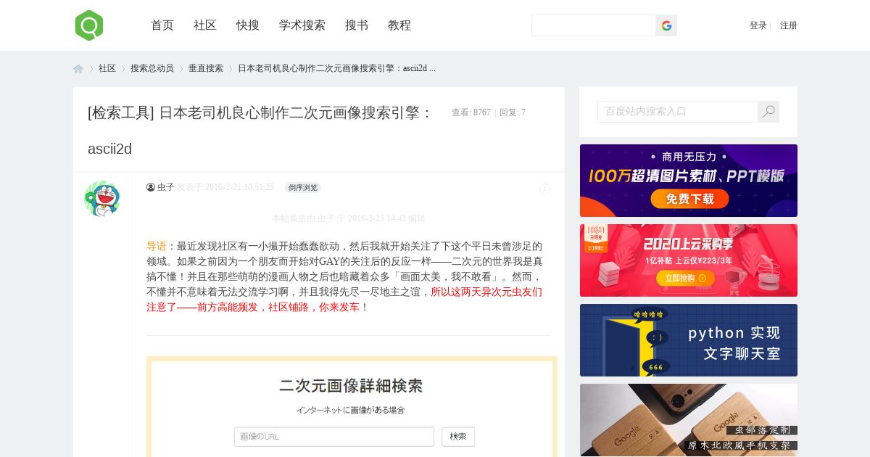Click the red text 社区铺路，你来发车
Screen dimensions: 870x457
coord(314,307)
